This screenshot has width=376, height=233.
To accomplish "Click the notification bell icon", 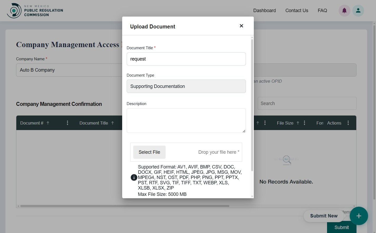I will (344, 11).
